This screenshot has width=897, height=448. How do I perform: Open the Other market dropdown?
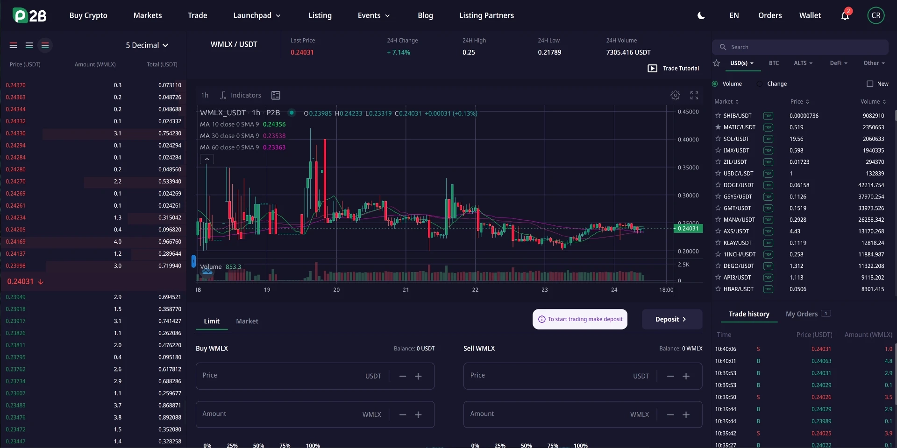[x=874, y=63]
